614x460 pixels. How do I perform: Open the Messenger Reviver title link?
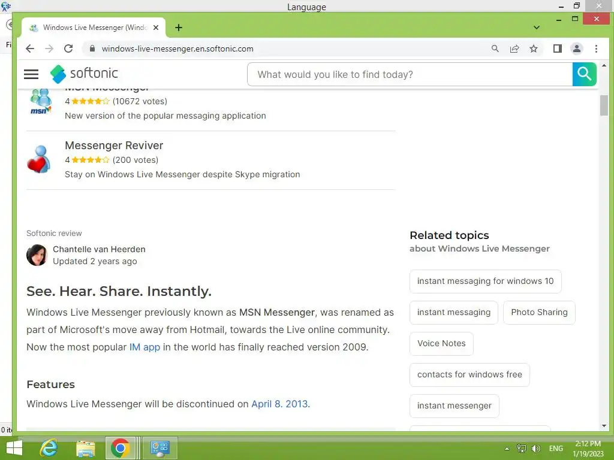tap(114, 145)
